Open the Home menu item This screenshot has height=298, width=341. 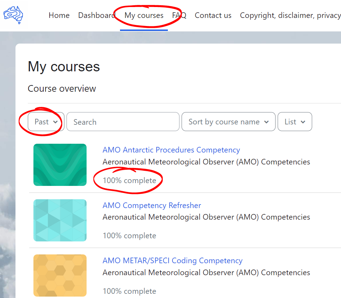[59, 15]
